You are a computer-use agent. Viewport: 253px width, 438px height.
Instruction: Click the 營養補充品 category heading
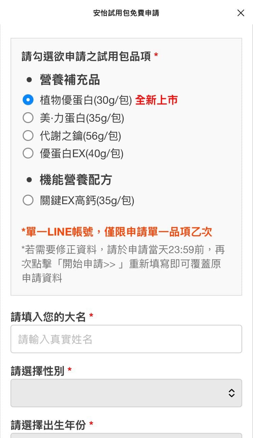70,80
